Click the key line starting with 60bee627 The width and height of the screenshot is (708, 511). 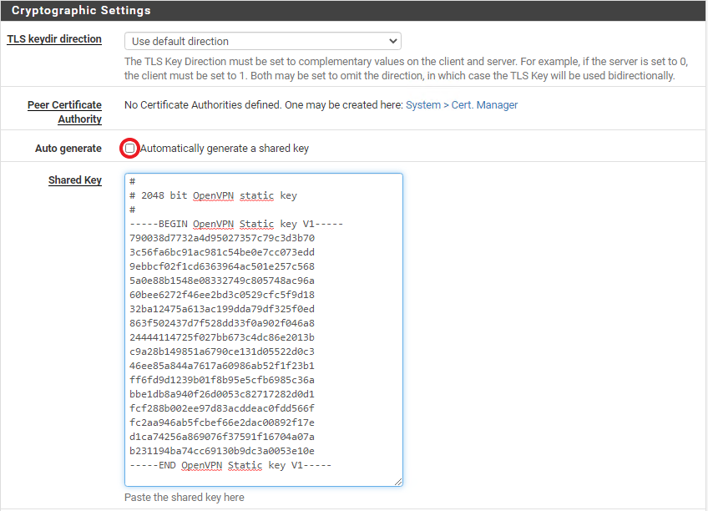coord(222,295)
